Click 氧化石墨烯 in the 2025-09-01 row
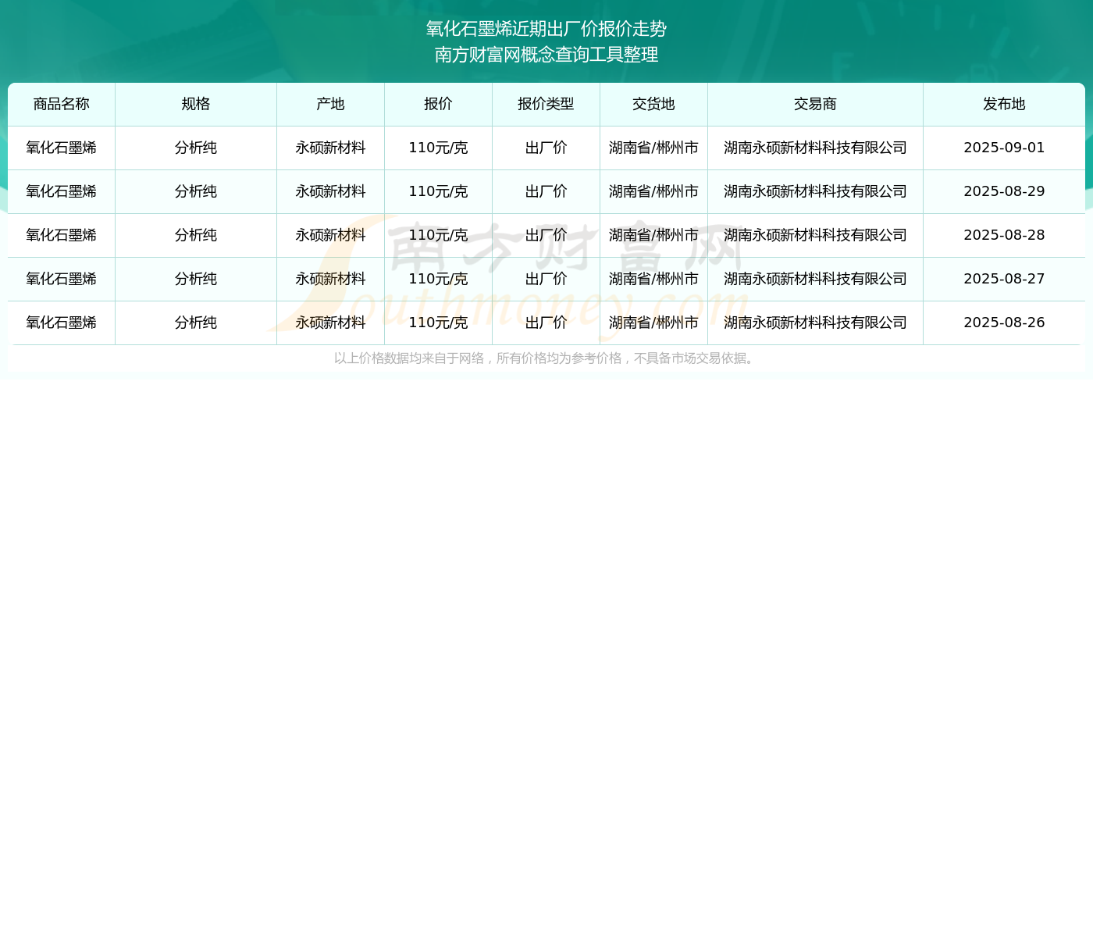The height and width of the screenshot is (941, 1093). click(x=62, y=148)
